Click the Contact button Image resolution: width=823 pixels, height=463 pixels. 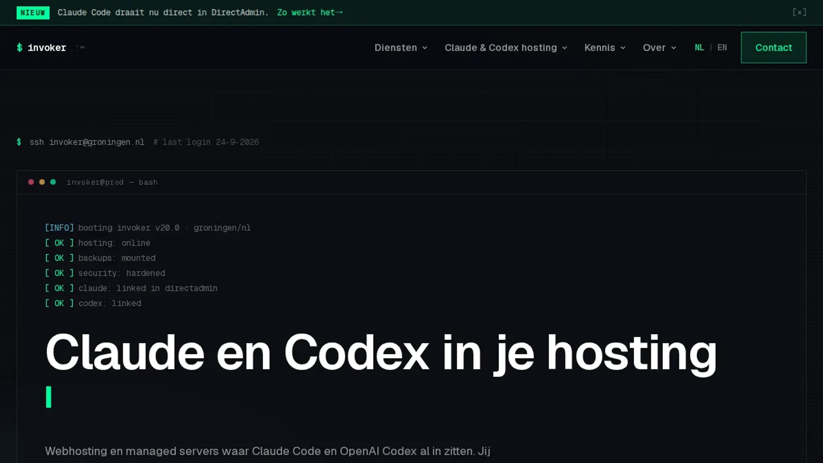coord(774,47)
